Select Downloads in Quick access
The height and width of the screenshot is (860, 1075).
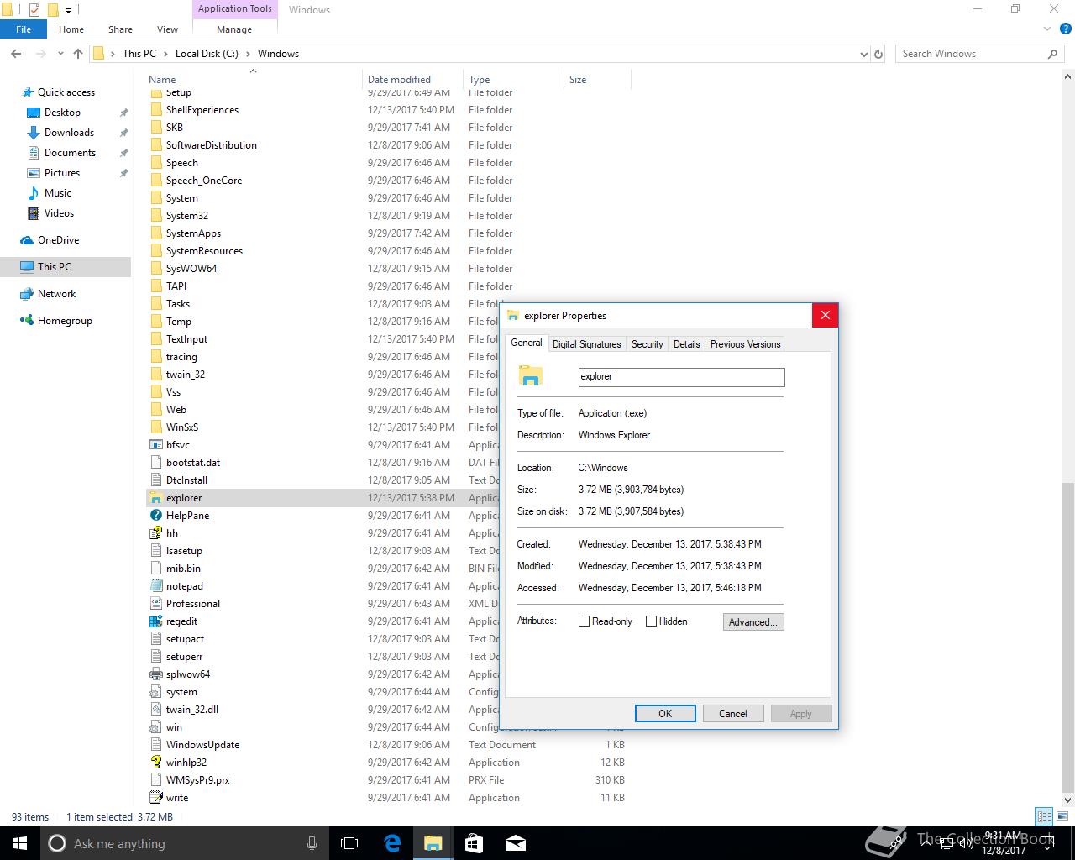69,133
